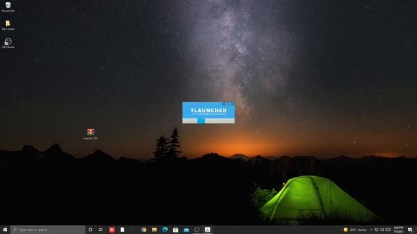Viewport: 417px width, 234px height.
Task: Open the network icon in system tray
Action: (x=377, y=229)
